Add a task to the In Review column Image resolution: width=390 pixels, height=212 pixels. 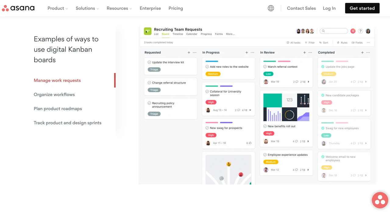305,53
